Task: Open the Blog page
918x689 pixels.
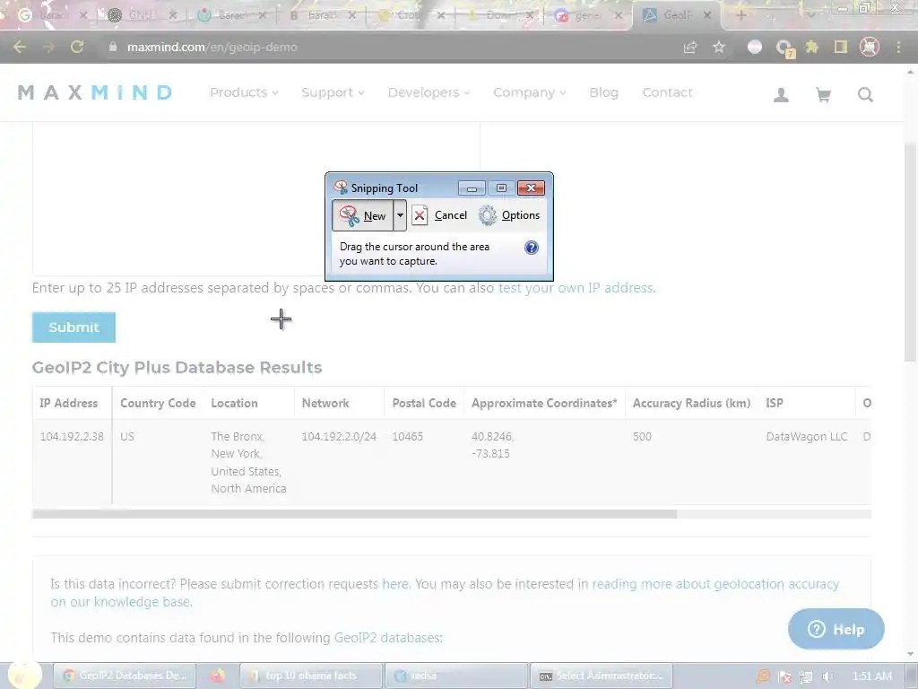Action: coord(603,92)
